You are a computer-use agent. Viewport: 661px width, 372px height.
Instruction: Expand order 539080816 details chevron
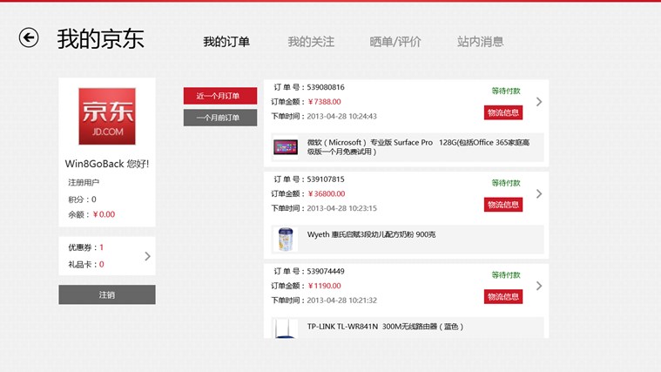point(539,102)
